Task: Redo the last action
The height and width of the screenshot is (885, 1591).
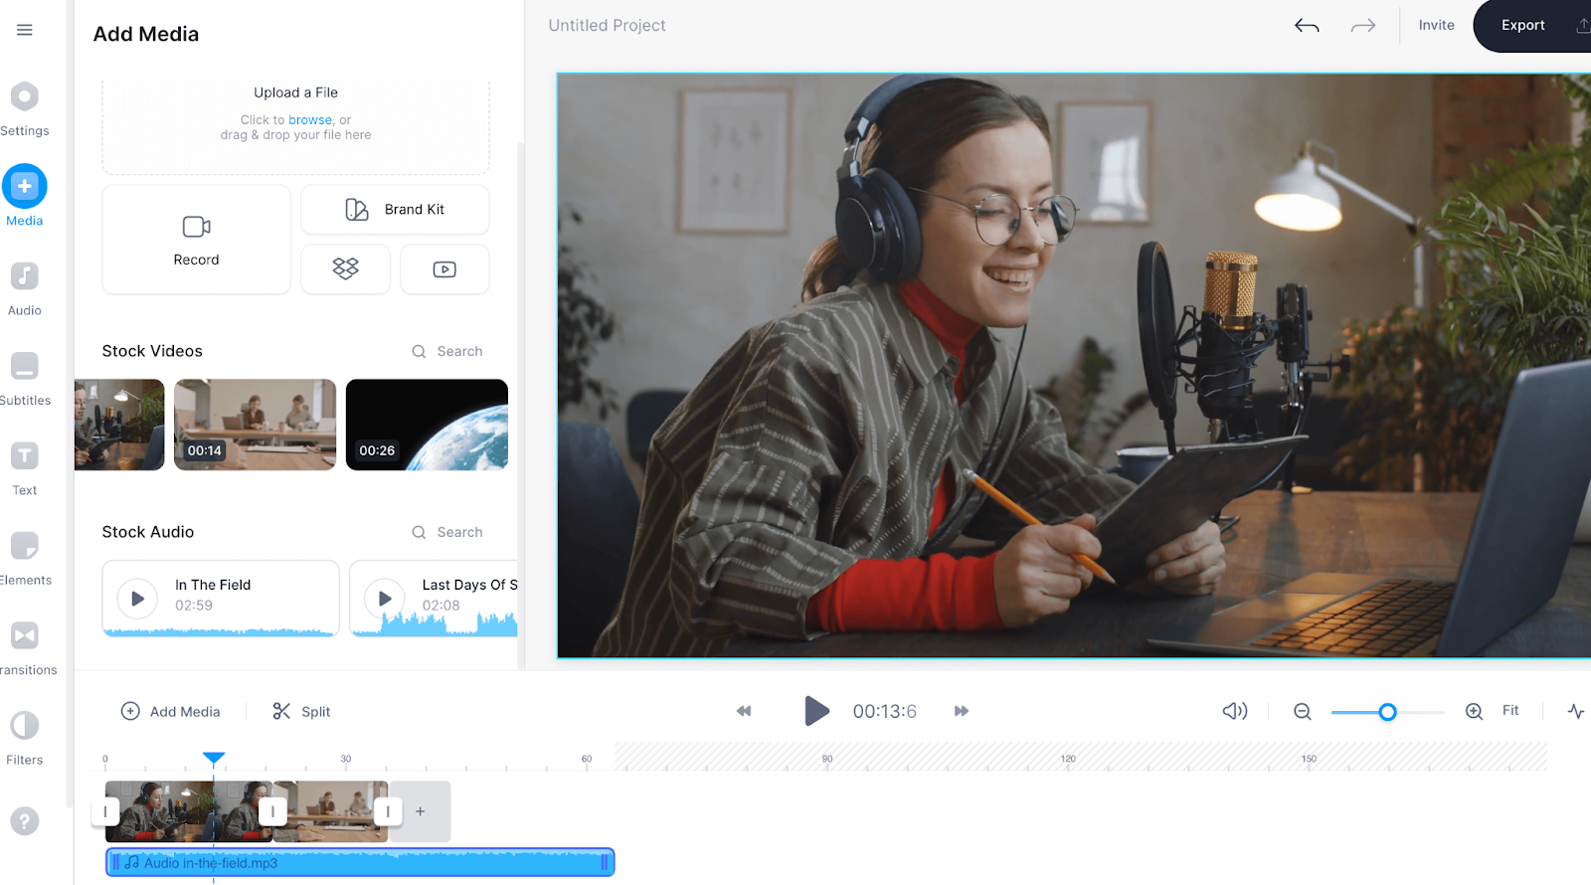Action: (1363, 26)
